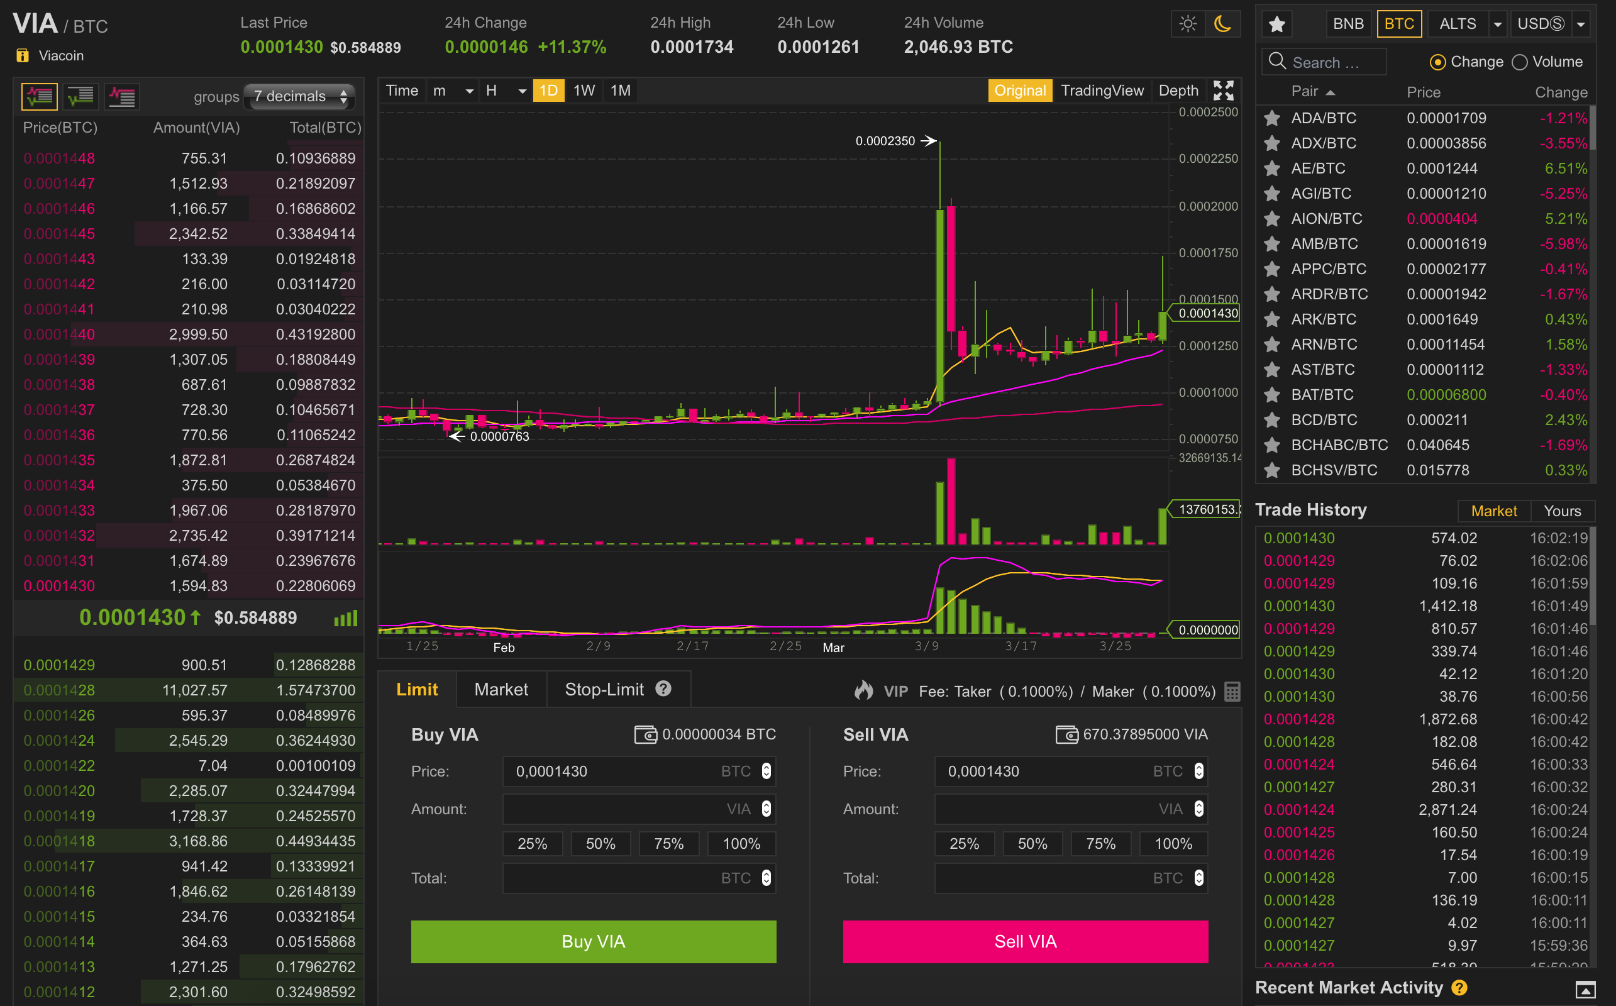Set buy amount to 75%
Screen dimensions: 1616x1006
tap(668, 844)
